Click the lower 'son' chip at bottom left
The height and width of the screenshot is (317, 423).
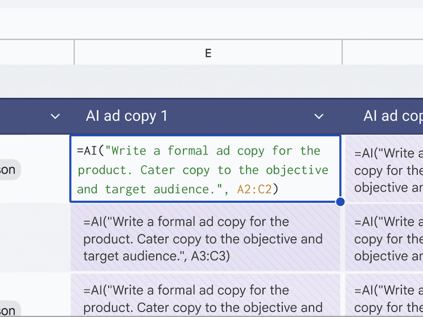[9, 310]
